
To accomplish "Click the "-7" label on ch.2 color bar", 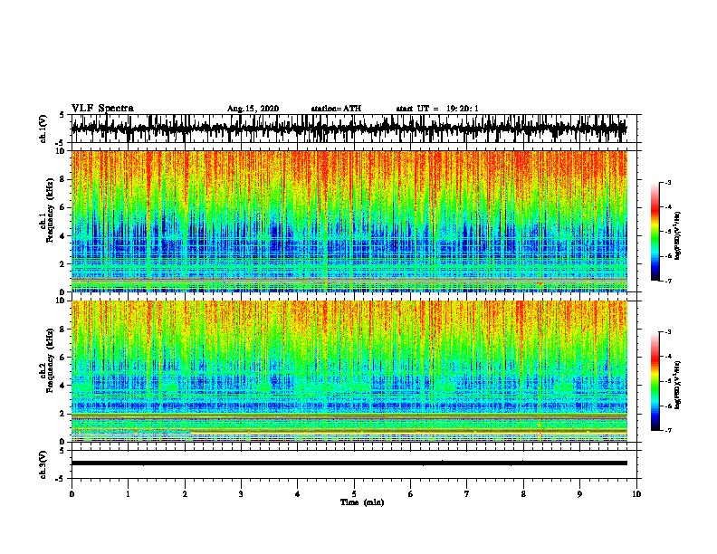I will click(668, 430).
